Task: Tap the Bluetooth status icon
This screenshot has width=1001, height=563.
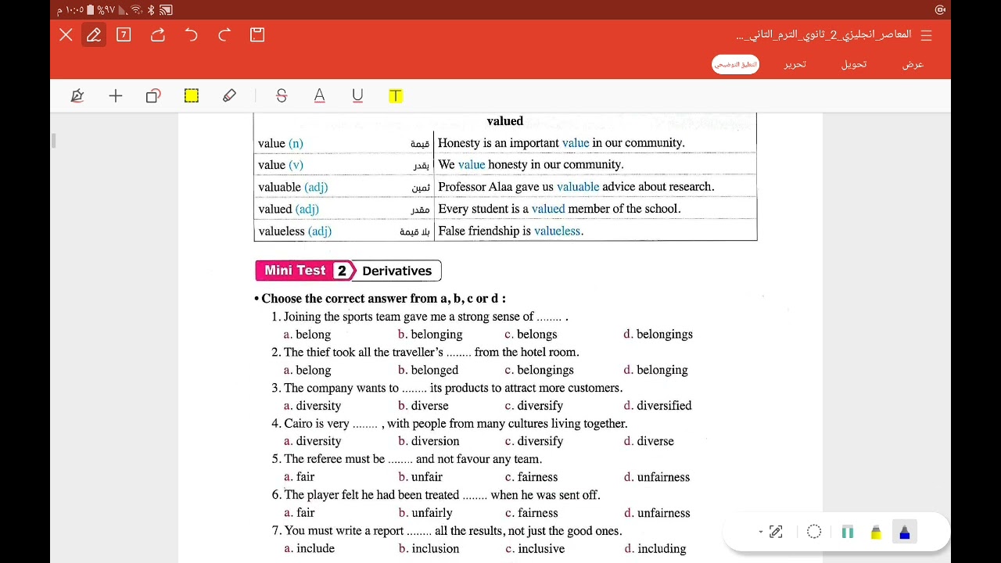Action: click(x=151, y=10)
